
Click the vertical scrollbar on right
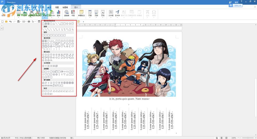[256, 98]
